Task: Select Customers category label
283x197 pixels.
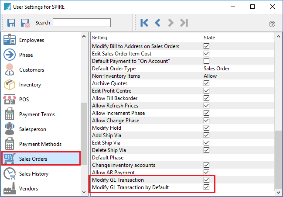Action: point(31,70)
